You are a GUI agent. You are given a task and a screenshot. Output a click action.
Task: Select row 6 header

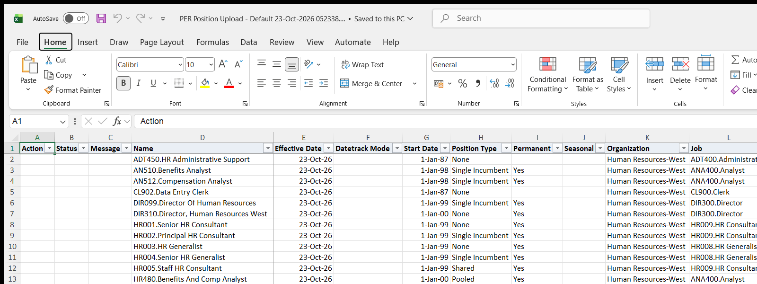click(12, 203)
